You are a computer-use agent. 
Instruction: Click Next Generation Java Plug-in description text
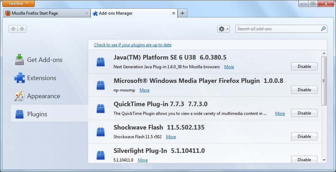pyautogui.click(x=166, y=67)
